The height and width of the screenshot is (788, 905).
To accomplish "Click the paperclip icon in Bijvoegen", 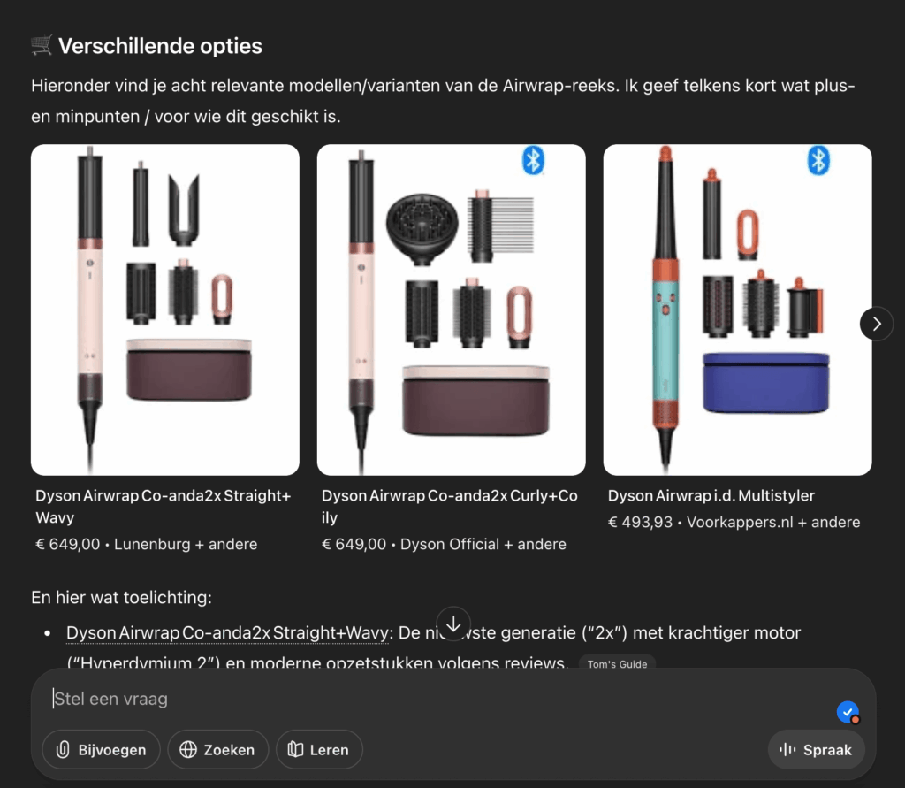I will (x=63, y=749).
